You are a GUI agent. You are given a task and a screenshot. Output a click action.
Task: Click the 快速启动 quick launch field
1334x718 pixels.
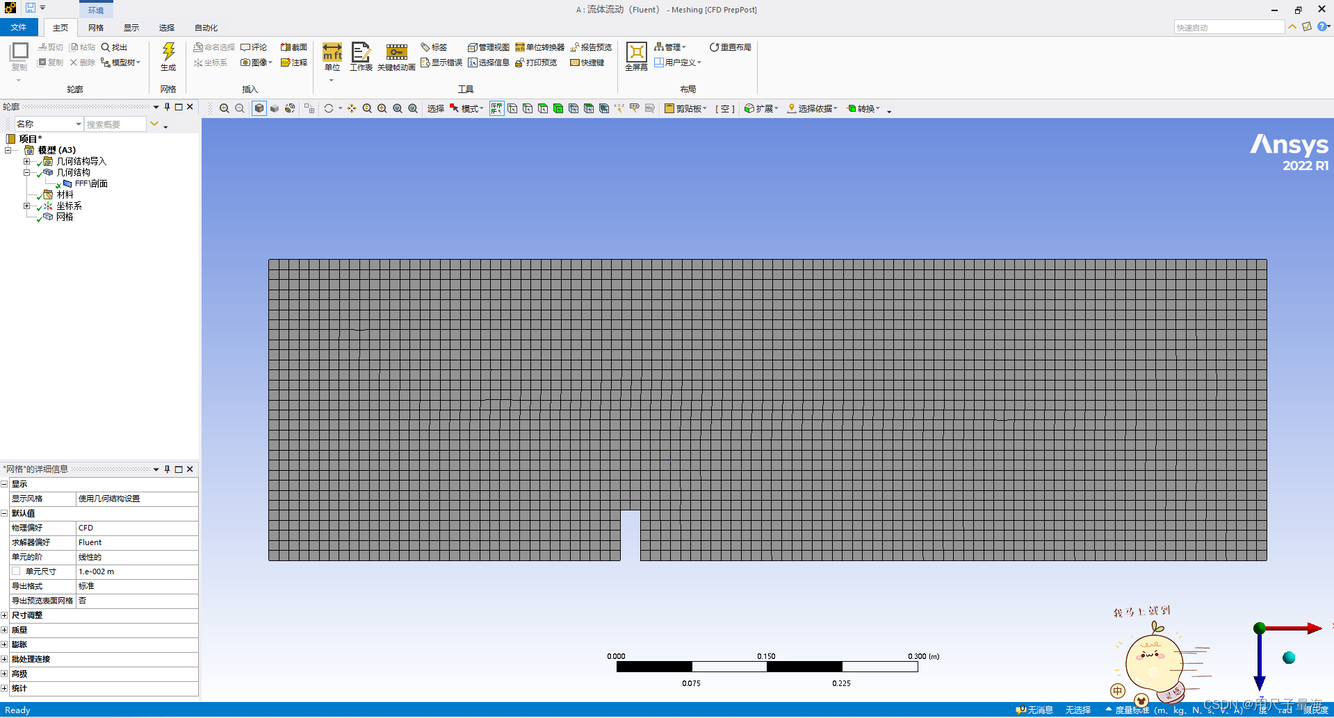click(x=1229, y=27)
